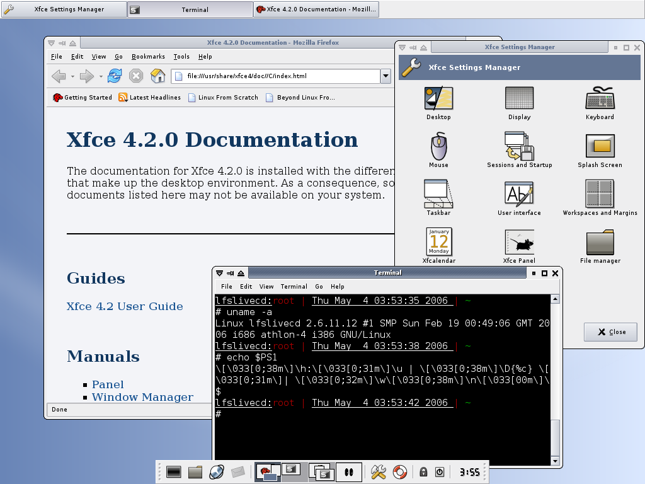Switch to Xfce Settings Manager in the taskbar
This screenshot has width=645, height=484.
pyautogui.click(x=64, y=9)
